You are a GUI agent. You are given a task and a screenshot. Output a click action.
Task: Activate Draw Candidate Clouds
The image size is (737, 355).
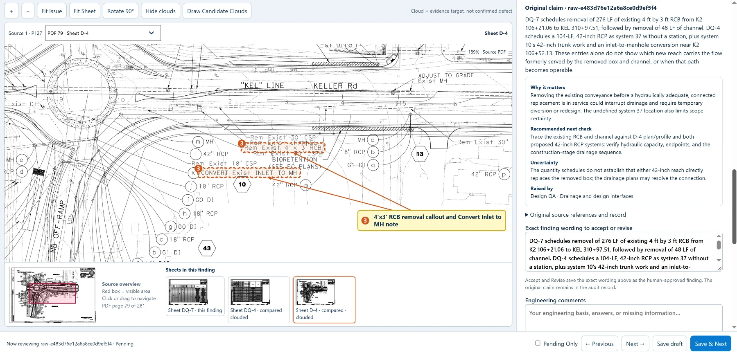[217, 11]
